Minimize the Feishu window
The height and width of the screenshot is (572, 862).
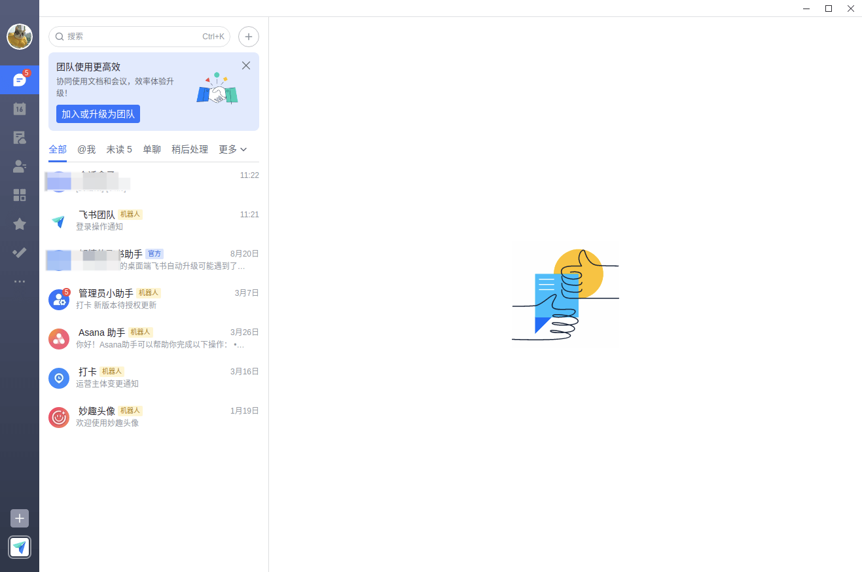(807, 9)
